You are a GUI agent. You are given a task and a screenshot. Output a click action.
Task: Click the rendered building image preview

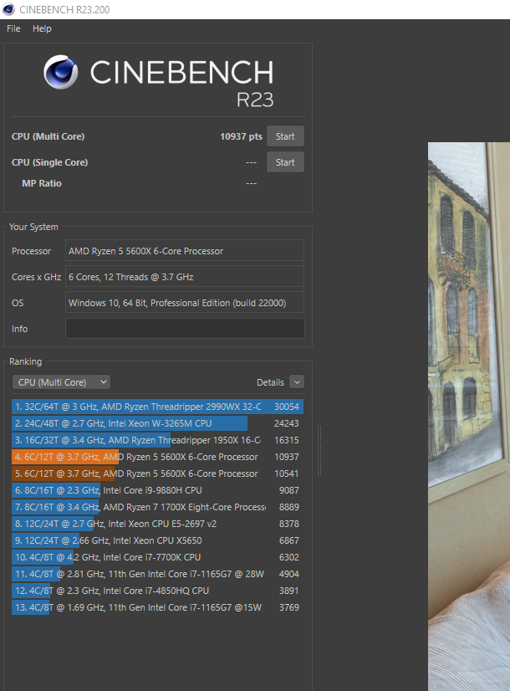click(469, 417)
